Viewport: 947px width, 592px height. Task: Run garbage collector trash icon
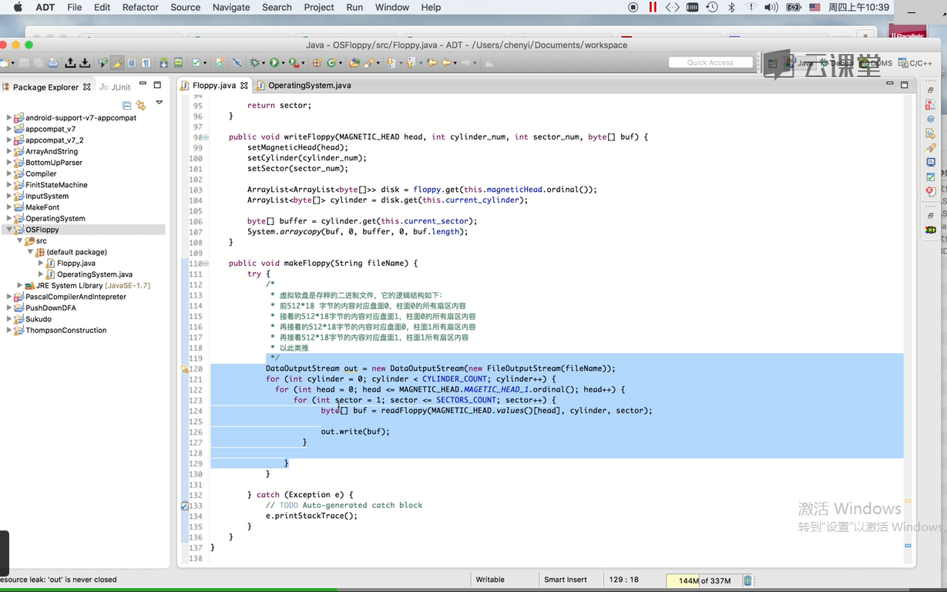click(x=747, y=580)
